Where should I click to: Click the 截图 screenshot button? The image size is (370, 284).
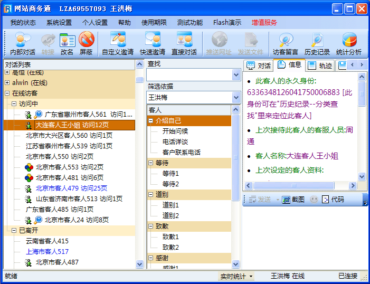click(293, 200)
